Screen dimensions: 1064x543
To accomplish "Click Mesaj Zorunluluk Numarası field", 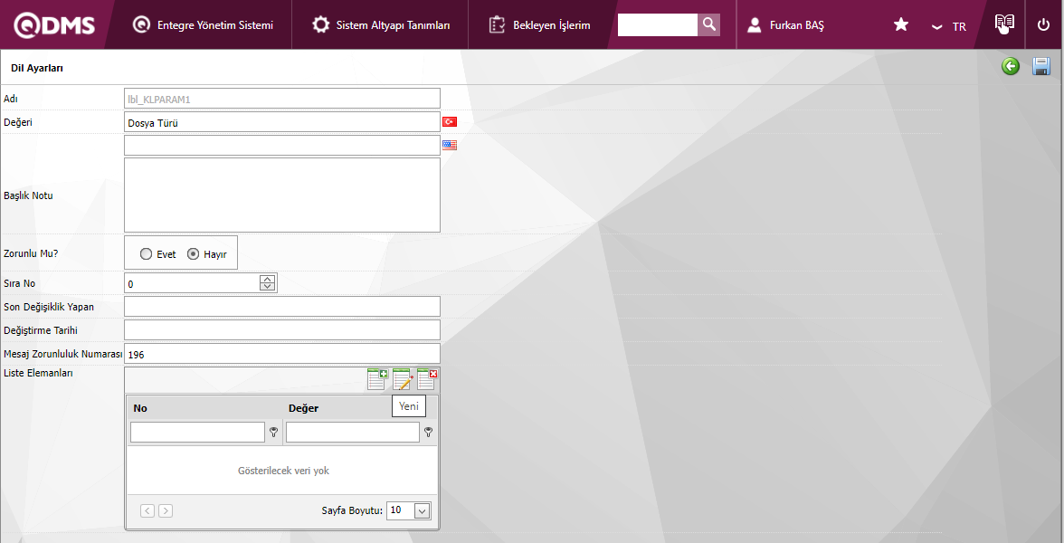I will (x=282, y=354).
